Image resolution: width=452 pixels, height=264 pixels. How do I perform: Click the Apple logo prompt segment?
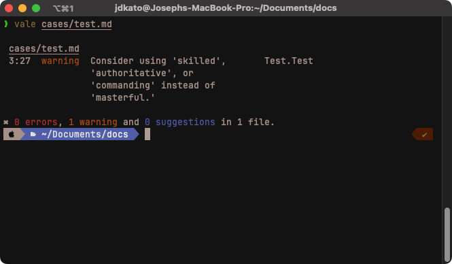12,134
